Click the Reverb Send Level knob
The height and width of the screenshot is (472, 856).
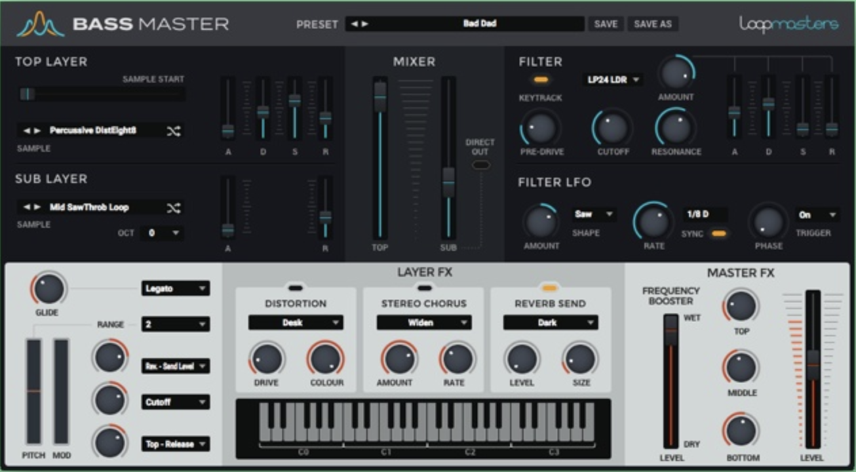coord(521,359)
